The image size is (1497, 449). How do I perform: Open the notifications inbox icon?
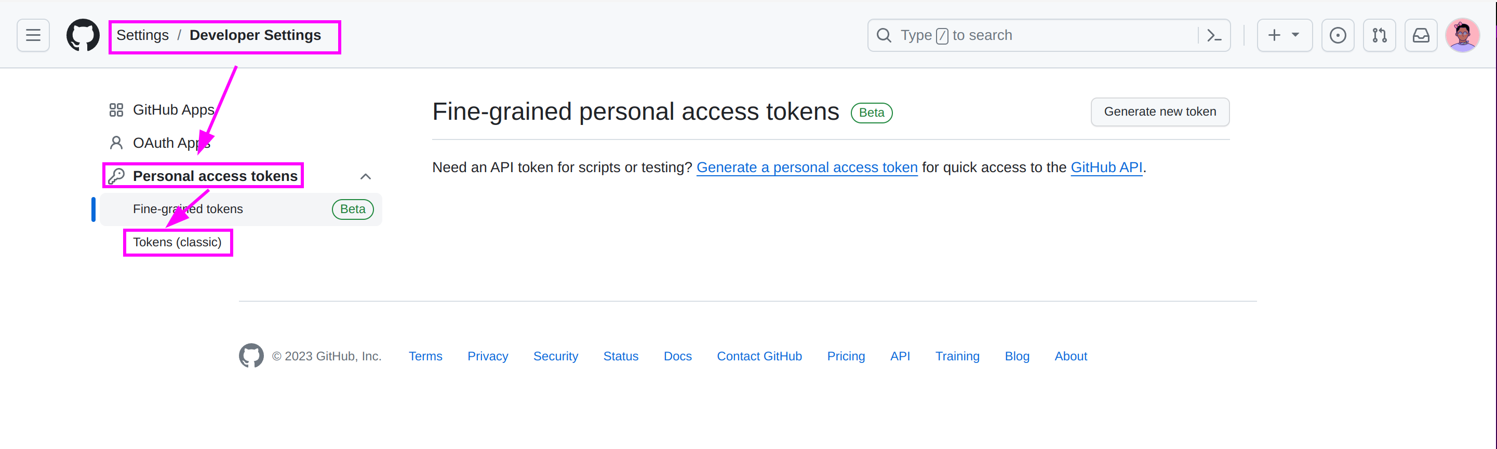coord(1421,35)
